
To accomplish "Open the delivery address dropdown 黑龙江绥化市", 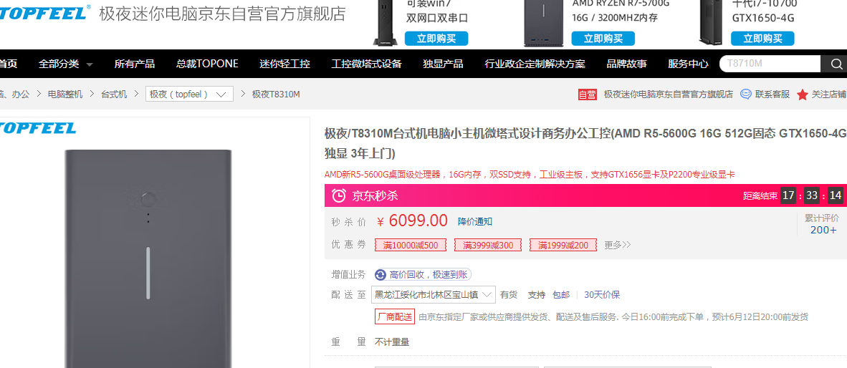I will click(x=434, y=295).
